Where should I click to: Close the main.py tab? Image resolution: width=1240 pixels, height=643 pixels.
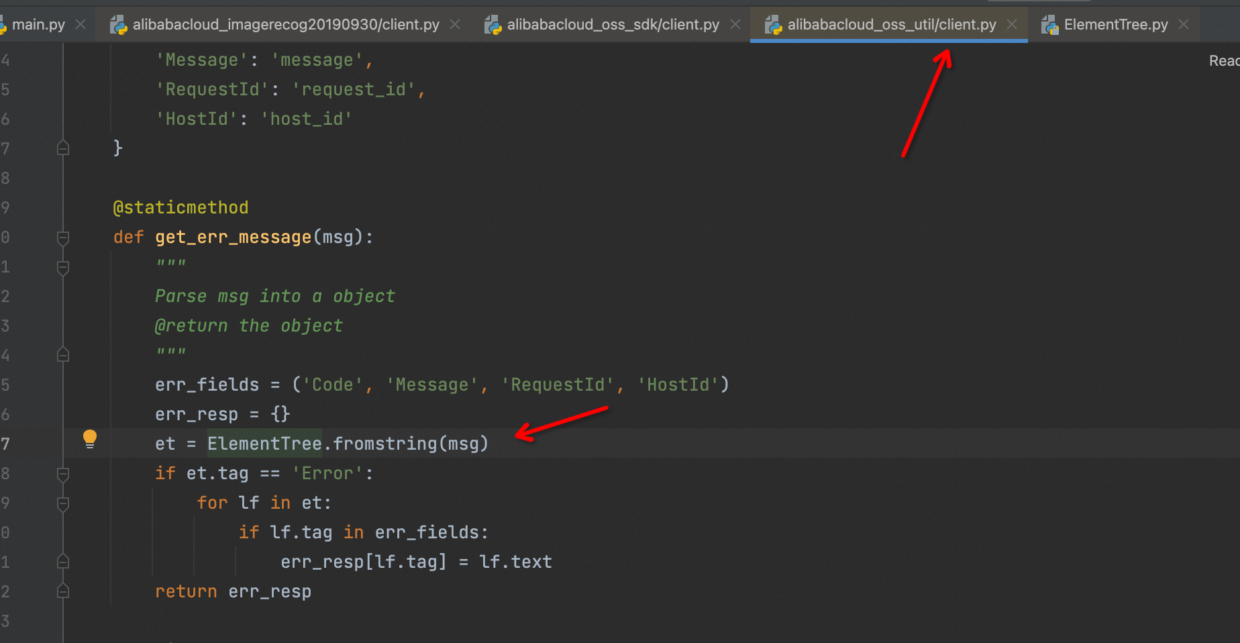pos(81,25)
